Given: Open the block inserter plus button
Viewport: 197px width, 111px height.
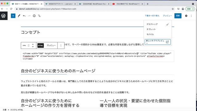Looking at the screenshot, I should pos(13,16).
